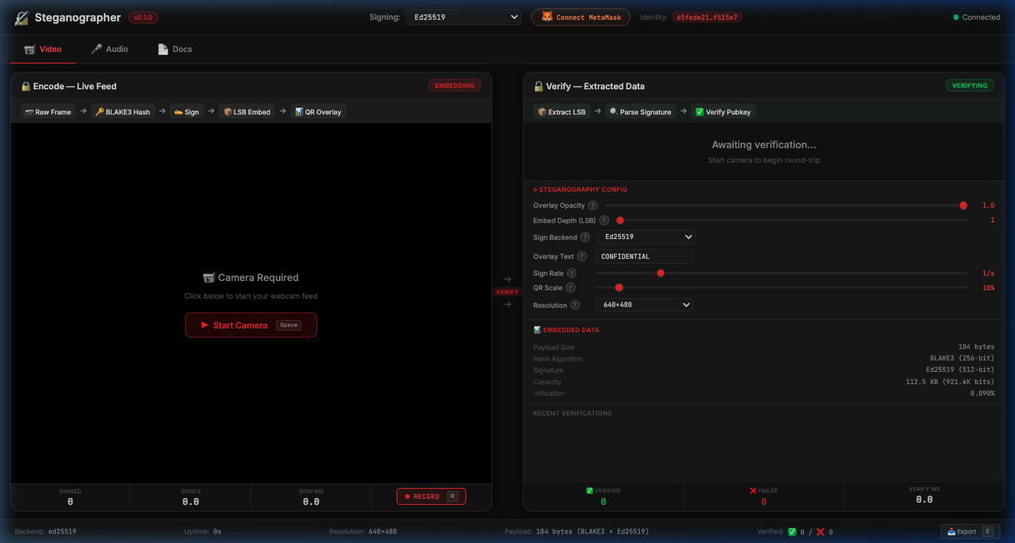Click the Parse Signature pipeline step
1015x543 pixels.
click(x=640, y=112)
